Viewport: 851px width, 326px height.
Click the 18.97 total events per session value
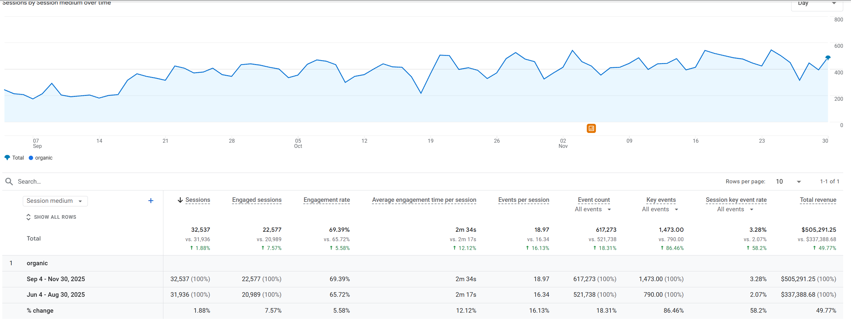542,230
